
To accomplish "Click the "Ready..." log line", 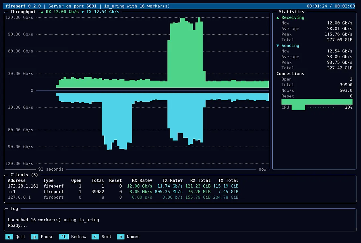I will (x=18, y=225).
